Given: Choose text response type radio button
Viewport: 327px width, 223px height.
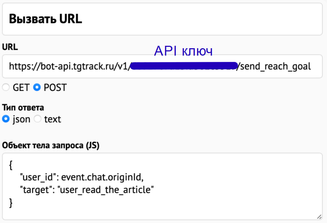Looking at the screenshot, I should point(37,119).
